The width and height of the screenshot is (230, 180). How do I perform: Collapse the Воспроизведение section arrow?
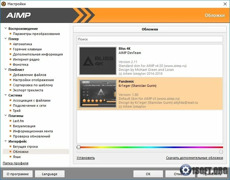point(5,28)
